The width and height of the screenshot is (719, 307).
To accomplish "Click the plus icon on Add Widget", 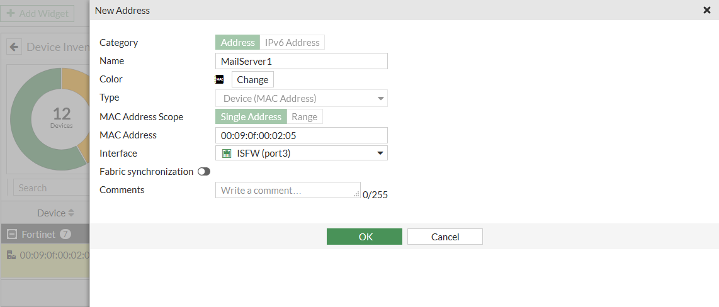I will (x=11, y=13).
